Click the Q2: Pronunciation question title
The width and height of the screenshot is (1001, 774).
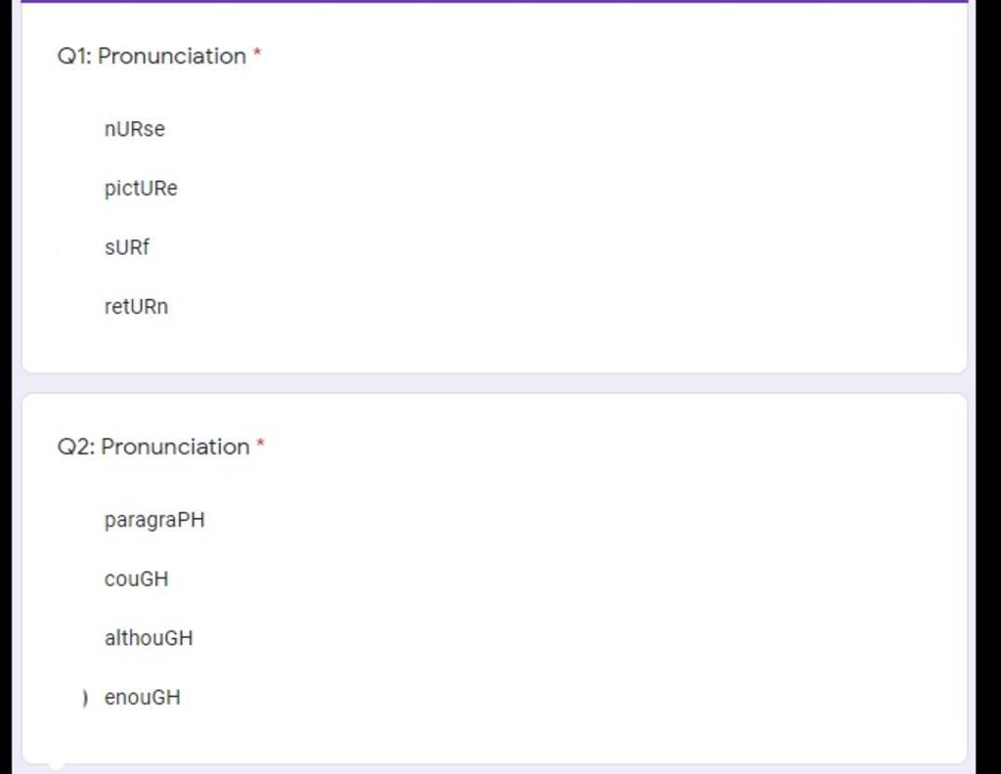coord(153,447)
